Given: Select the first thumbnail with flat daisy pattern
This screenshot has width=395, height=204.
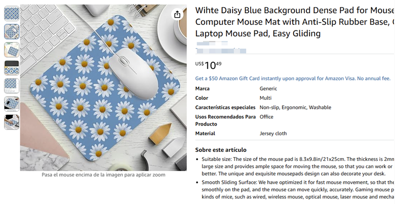Looking at the screenshot, I should [12, 14].
